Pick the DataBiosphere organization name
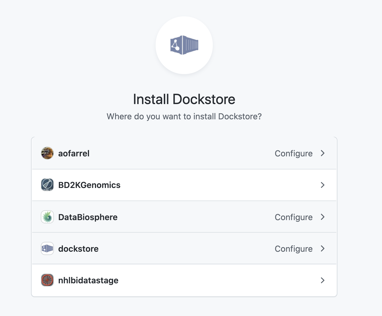The width and height of the screenshot is (382, 316). point(88,217)
